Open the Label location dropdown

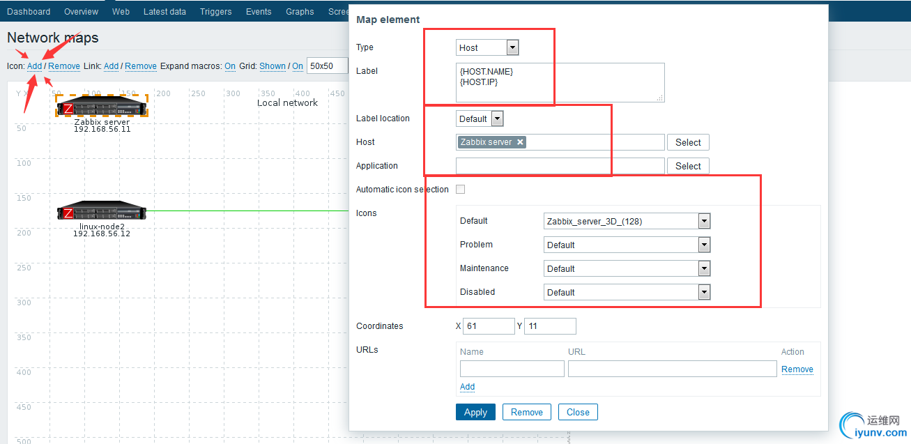[480, 118]
